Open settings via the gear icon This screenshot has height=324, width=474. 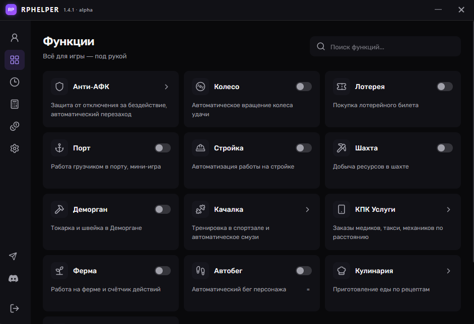click(x=15, y=148)
